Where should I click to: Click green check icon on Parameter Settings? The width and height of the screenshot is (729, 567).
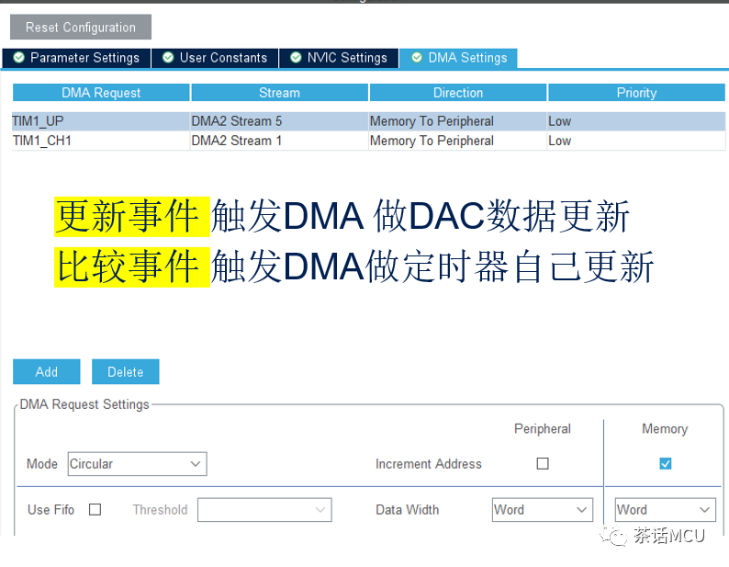coord(19,57)
